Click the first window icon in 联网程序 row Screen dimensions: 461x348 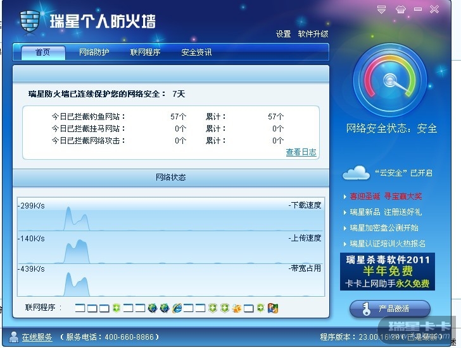[x=80, y=308]
